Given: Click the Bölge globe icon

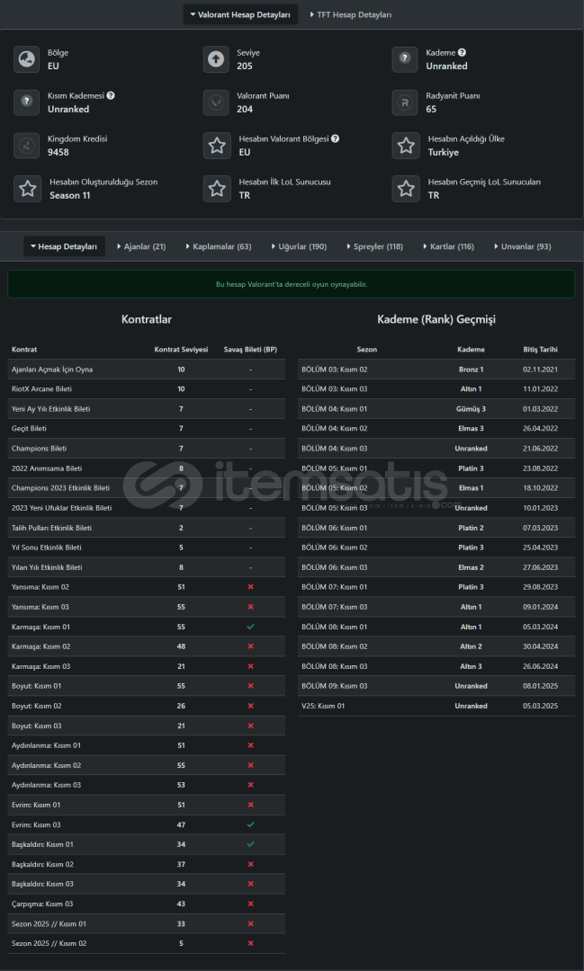Looking at the screenshot, I should pyautogui.click(x=27, y=59).
